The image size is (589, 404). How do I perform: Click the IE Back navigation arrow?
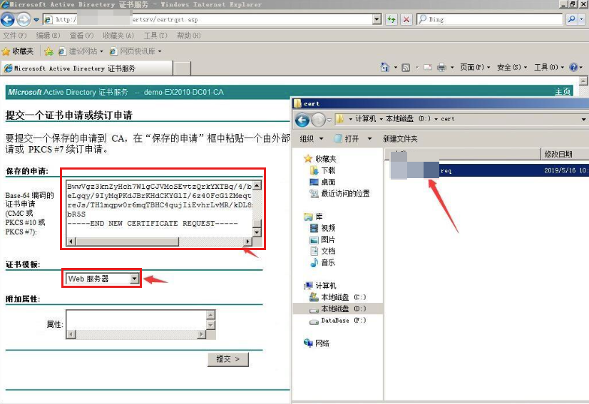(x=8, y=19)
